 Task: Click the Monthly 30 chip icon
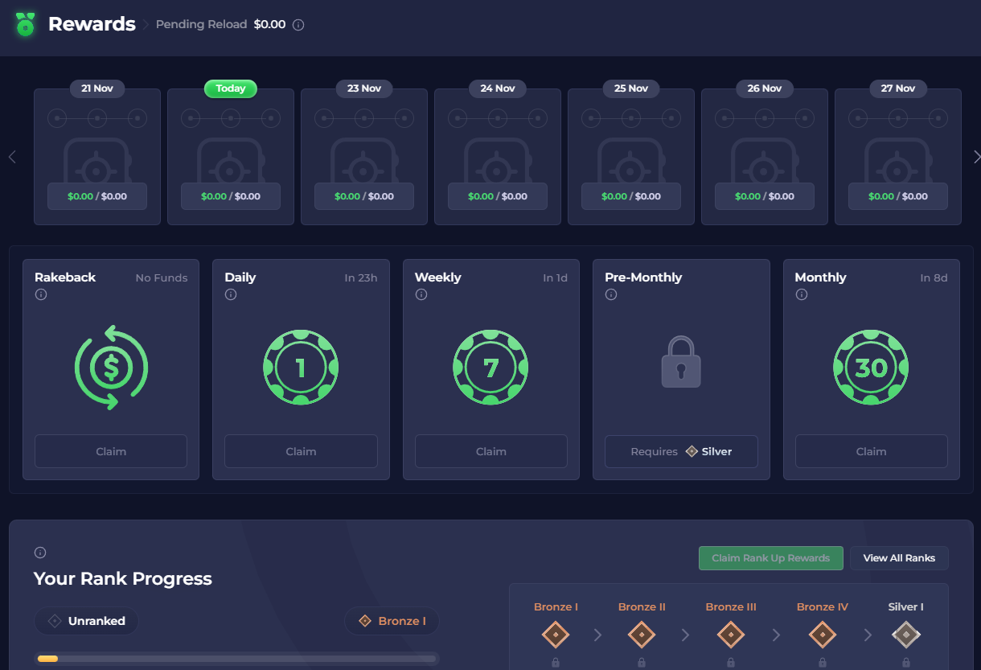click(x=871, y=368)
